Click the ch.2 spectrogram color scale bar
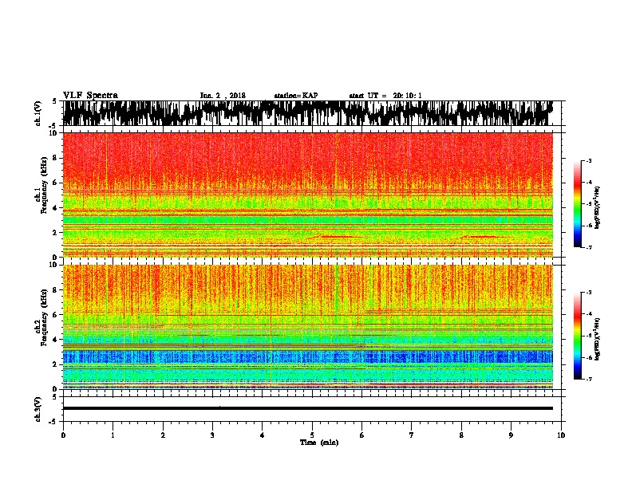Image resolution: width=632 pixels, height=488 pixels. click(577, 336)
